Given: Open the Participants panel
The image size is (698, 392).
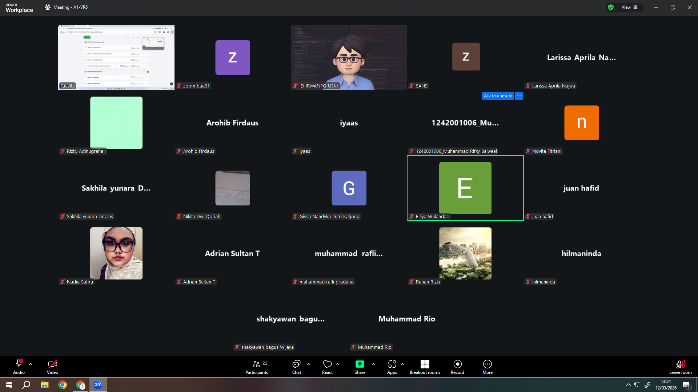Looking at the screenshot, I should point(257,367).
